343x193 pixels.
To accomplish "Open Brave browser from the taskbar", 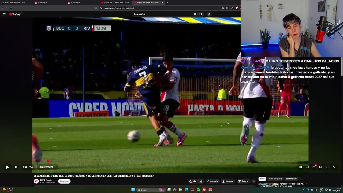I will 204,190.
